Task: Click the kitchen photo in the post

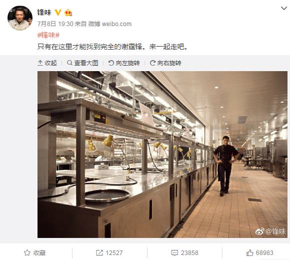Action: [x=162, y=154]
